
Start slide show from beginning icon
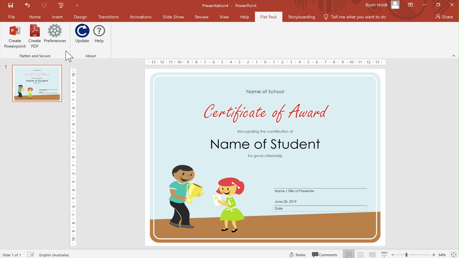pyautogui.click(x=61, y=5)
